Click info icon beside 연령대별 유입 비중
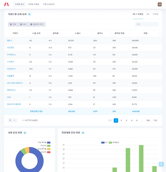Screen dimensions: 166x172 [83, 133]
